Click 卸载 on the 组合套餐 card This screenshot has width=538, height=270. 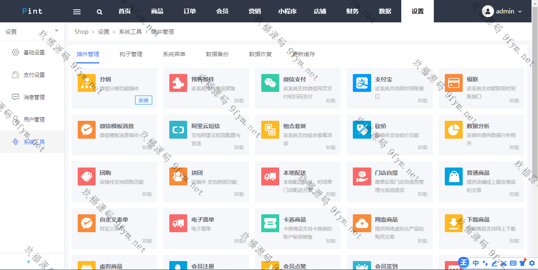point(331,148)
